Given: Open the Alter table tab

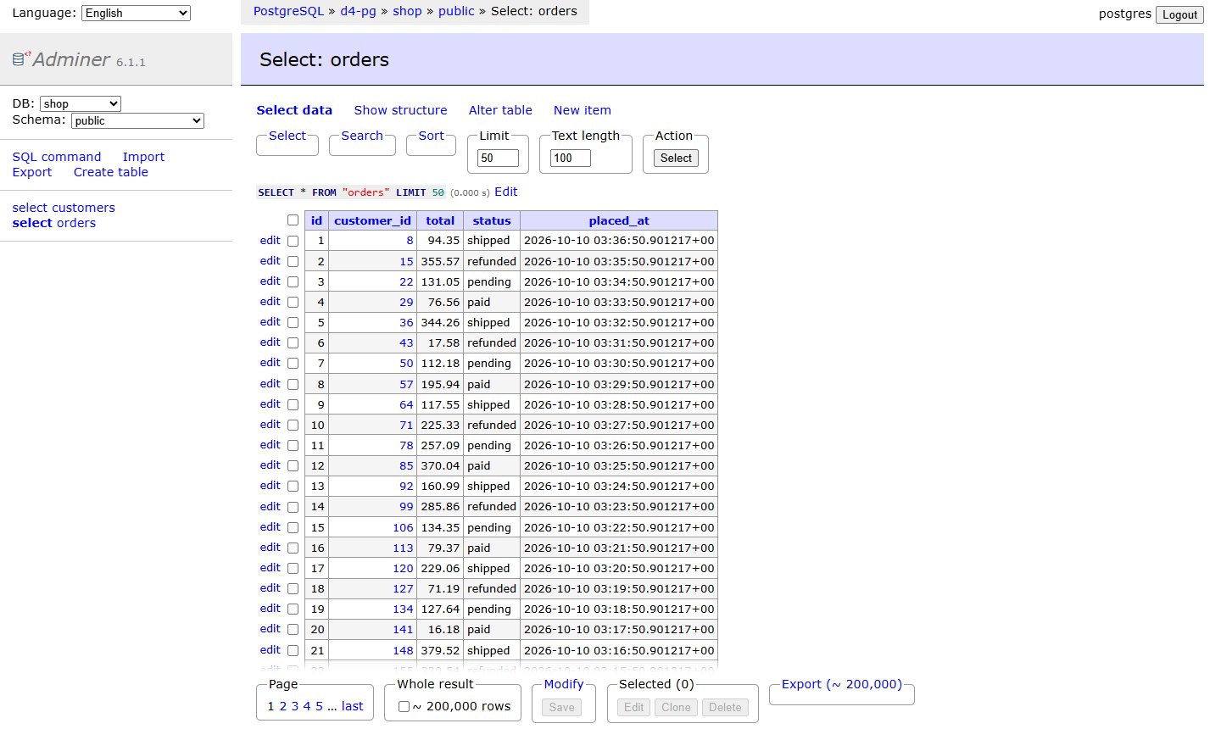Looking at the screenshot, I should coord(500,110).
